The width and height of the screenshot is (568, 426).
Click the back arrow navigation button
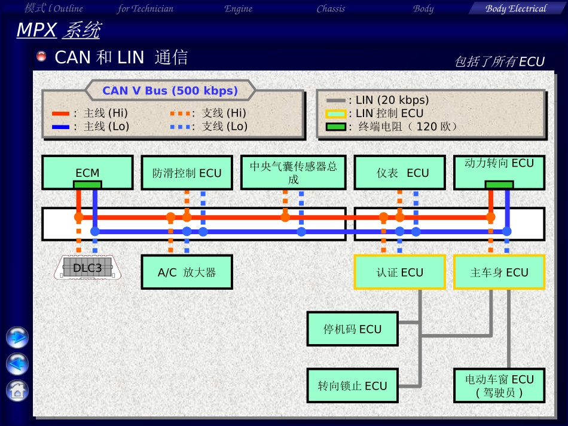coord(17,363)
